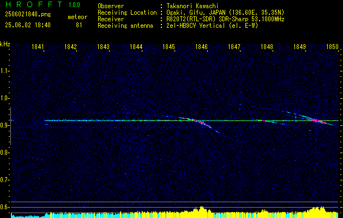Click the meteor count value 81
This screenshot has height=218, width=343.
(x=79, y=25)
